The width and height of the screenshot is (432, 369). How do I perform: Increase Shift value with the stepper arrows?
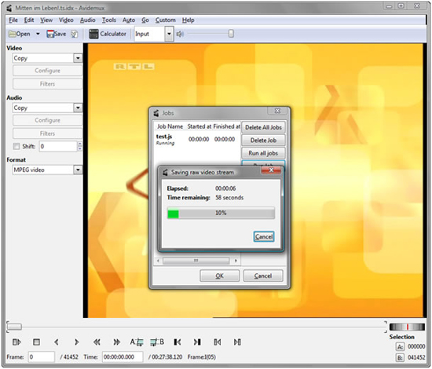coord(80,144)
